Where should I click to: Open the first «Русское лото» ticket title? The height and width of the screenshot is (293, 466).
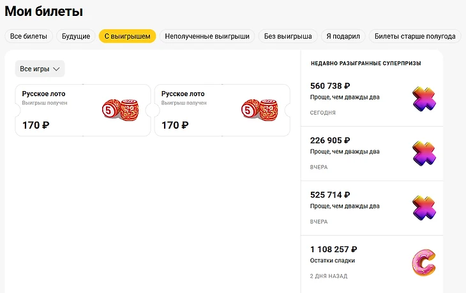click(43, 94)
